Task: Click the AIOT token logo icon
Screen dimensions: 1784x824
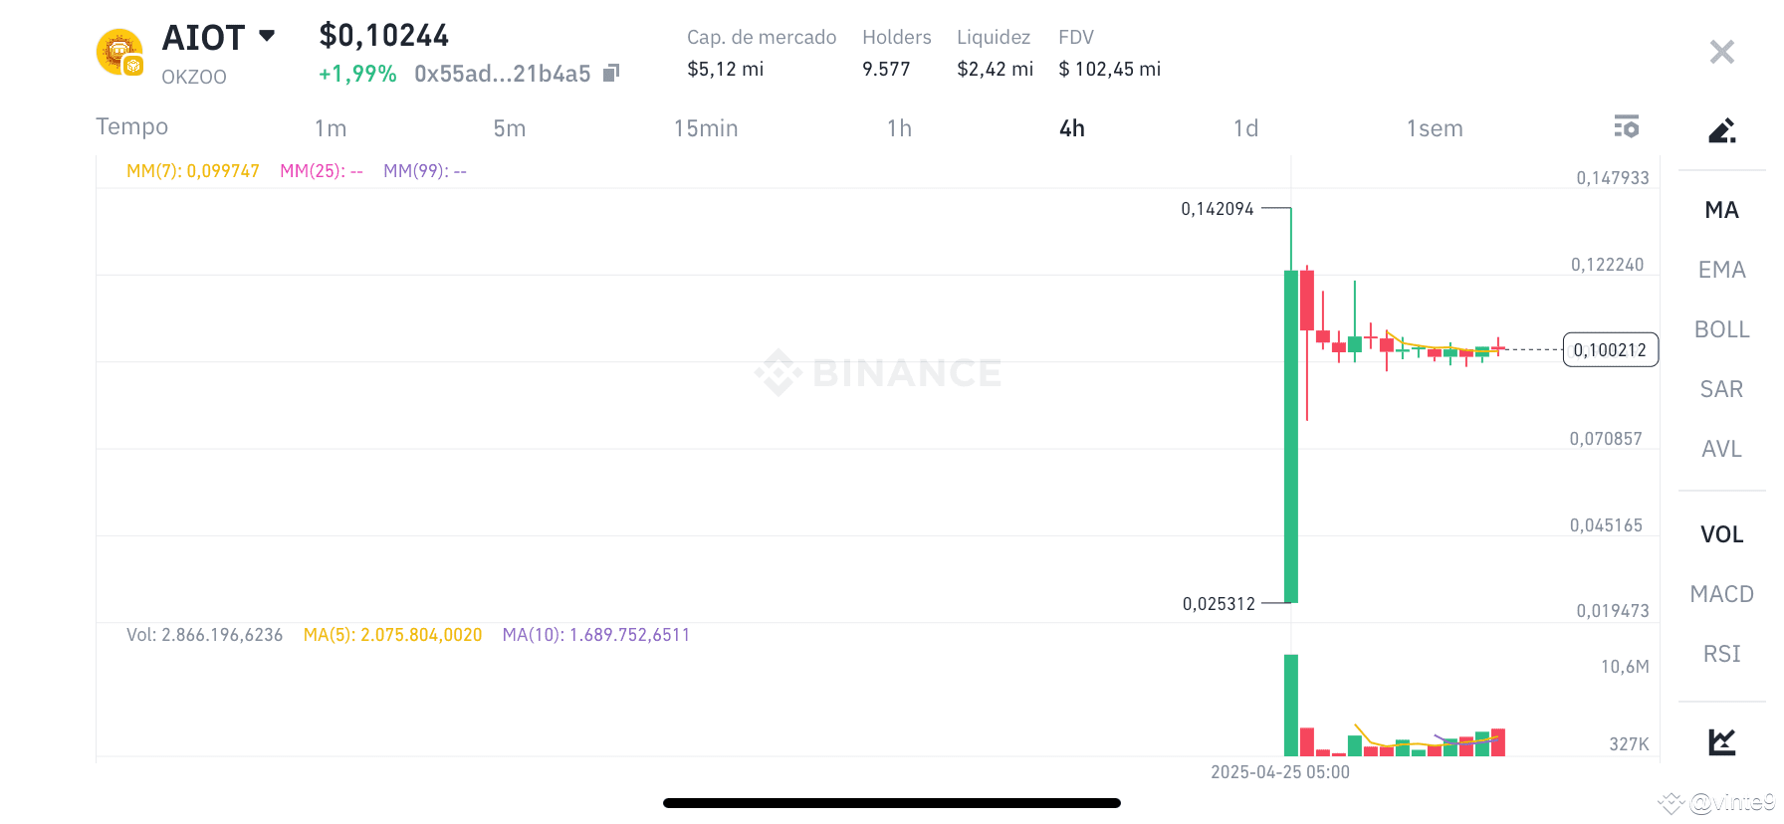Action: (x=120, y=52)
